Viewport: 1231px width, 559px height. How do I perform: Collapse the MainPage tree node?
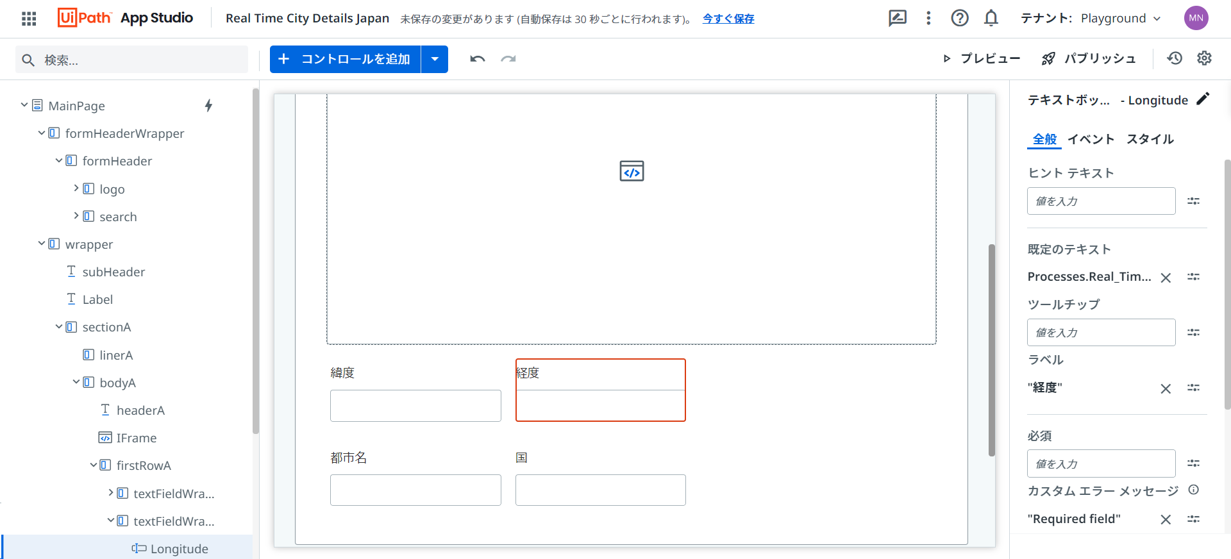(24, 105)
